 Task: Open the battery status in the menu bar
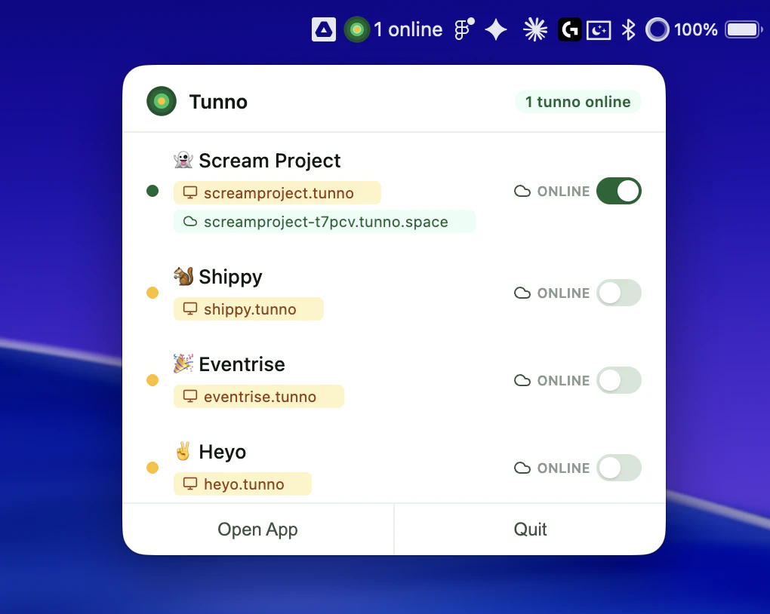click(742, 29)
